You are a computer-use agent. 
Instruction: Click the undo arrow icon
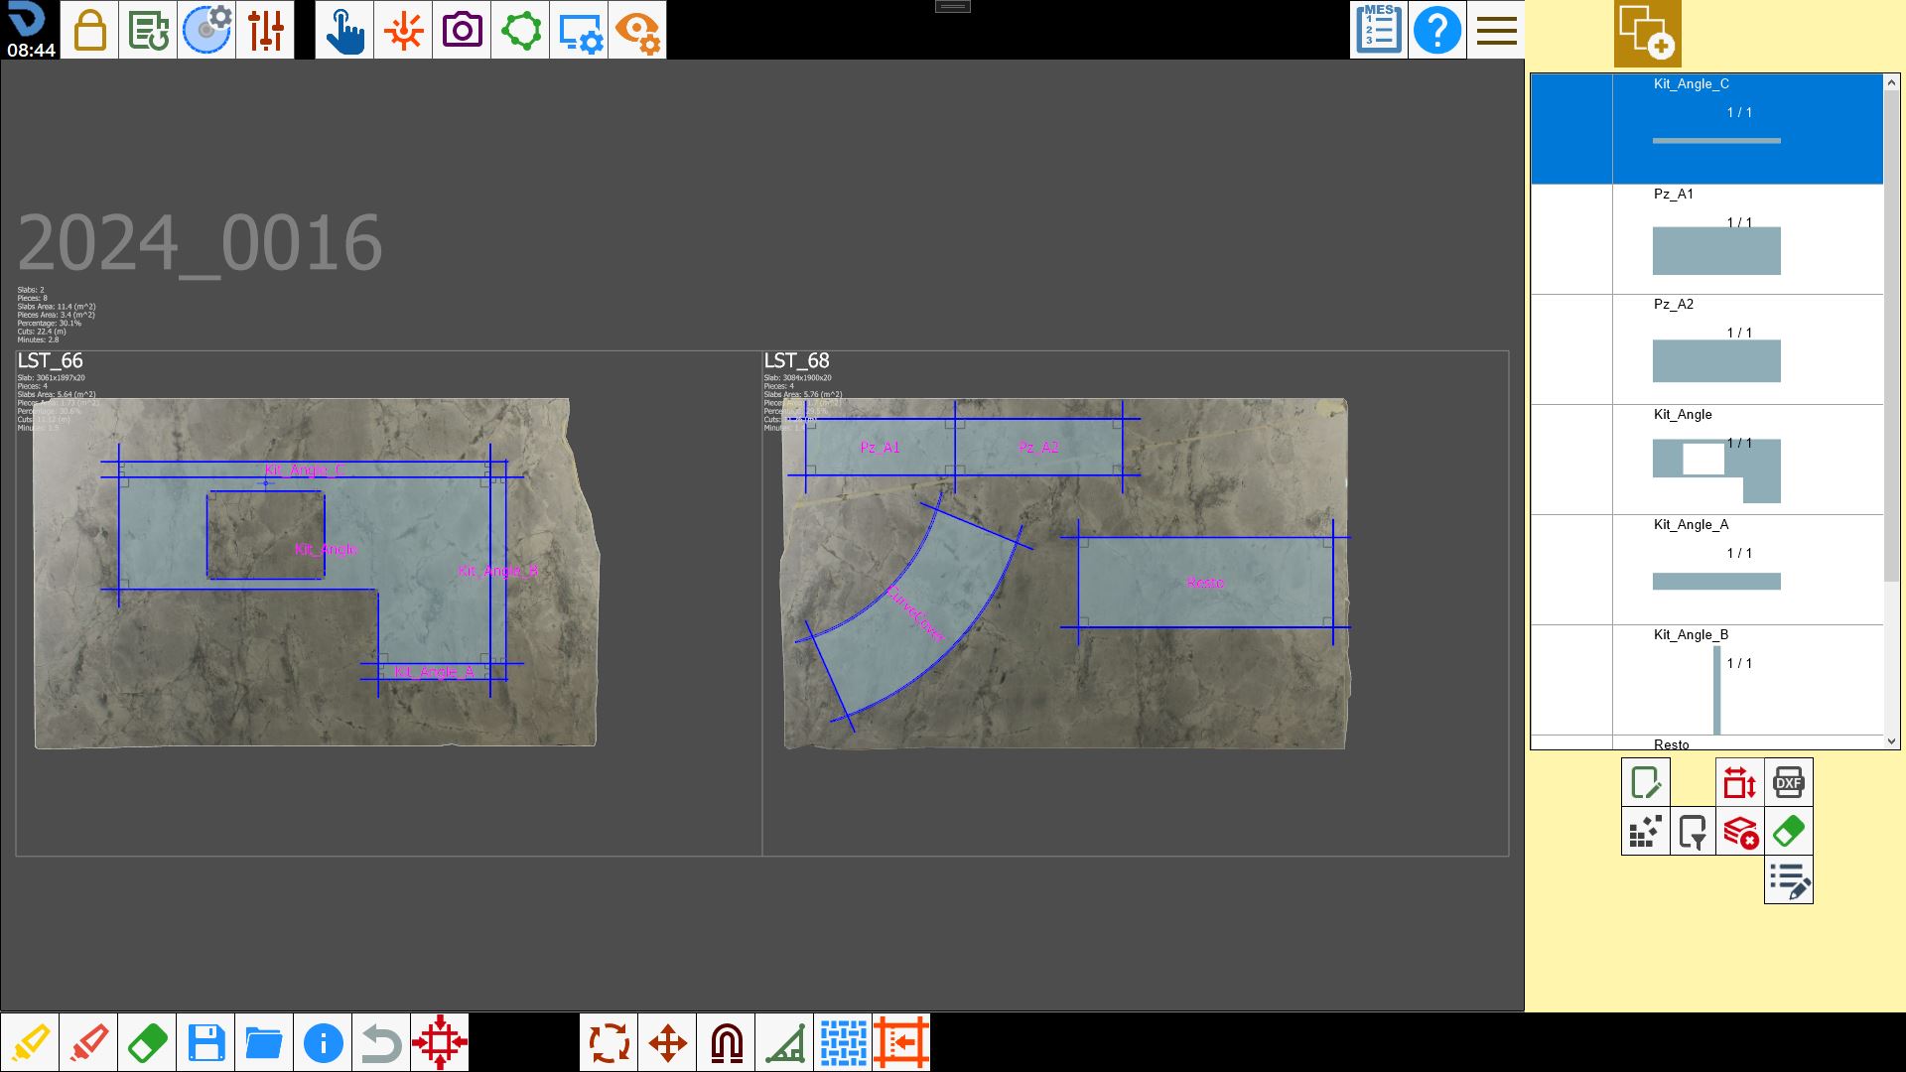pyautogui.click(x=381, y=1042)
